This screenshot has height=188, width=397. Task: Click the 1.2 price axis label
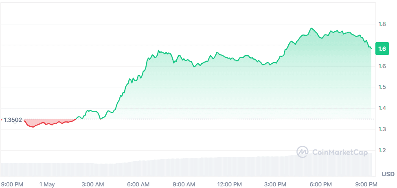382,150
